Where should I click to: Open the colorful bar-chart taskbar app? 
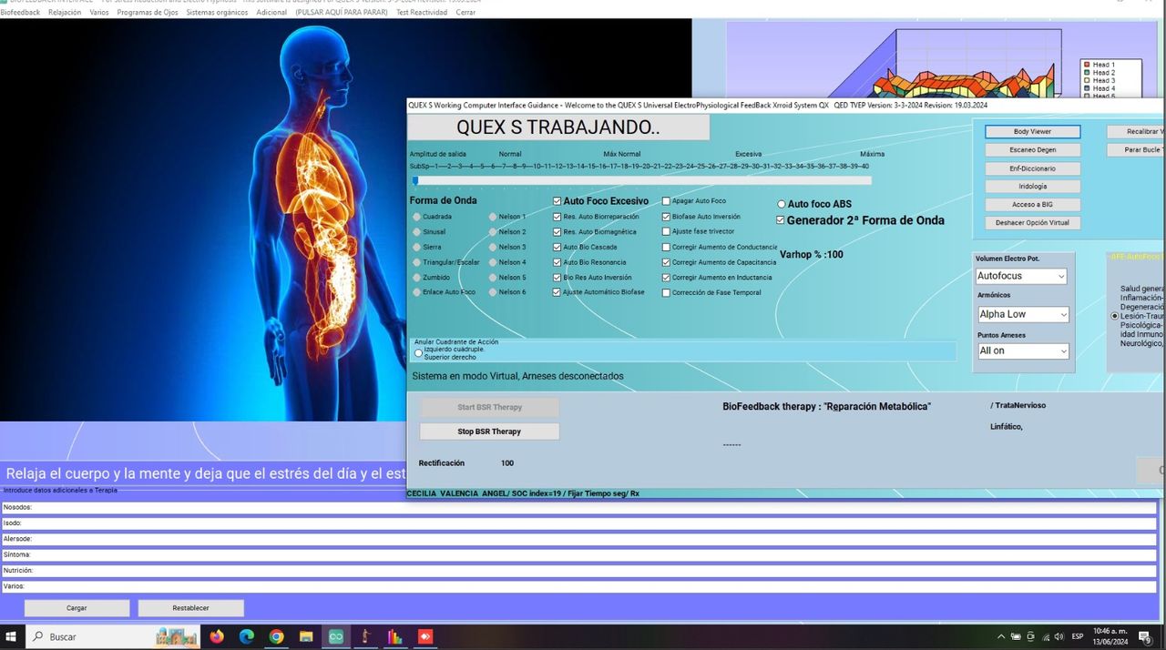pos(395,636)
